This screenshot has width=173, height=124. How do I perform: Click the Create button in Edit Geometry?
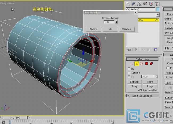click(x=169, y=73)
